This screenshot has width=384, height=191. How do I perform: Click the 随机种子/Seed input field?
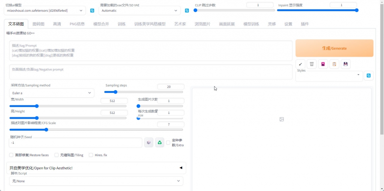coord(75,143)
